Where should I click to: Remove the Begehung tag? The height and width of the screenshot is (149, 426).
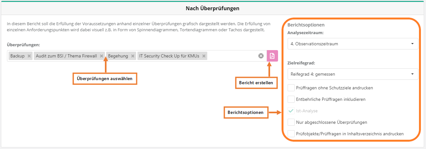click(133, 56)
